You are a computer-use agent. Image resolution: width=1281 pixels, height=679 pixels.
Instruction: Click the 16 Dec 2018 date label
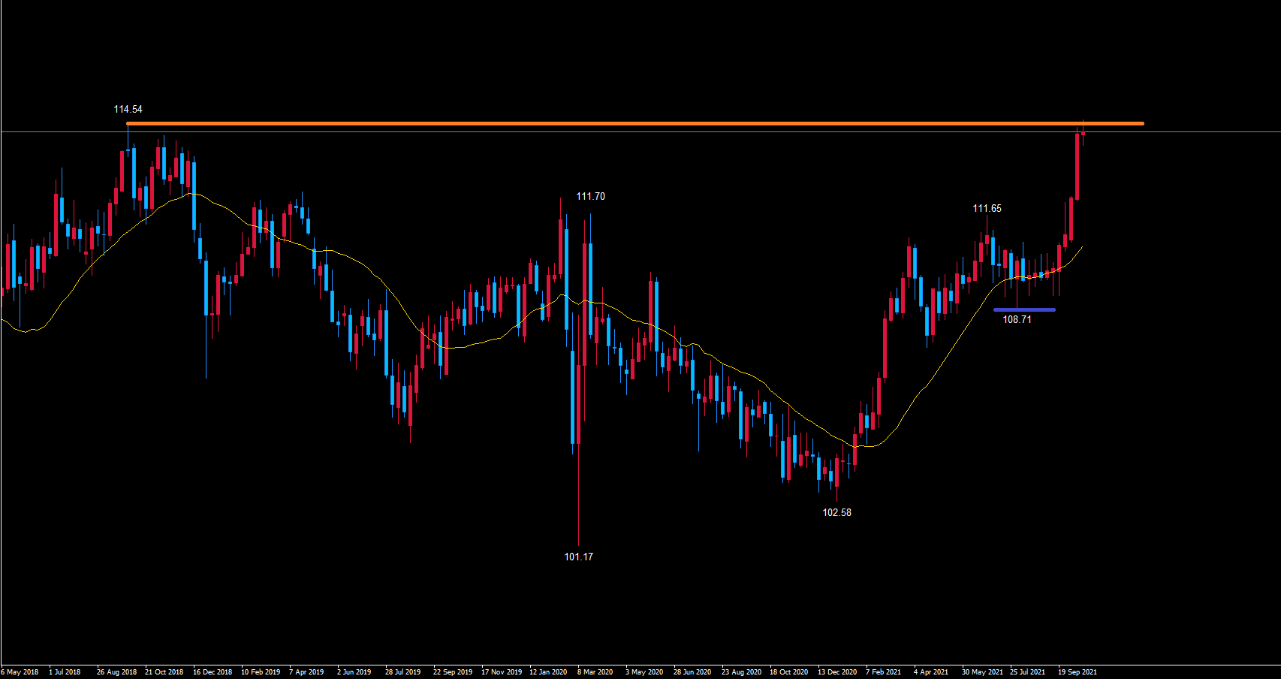click(x=212, y=671)
